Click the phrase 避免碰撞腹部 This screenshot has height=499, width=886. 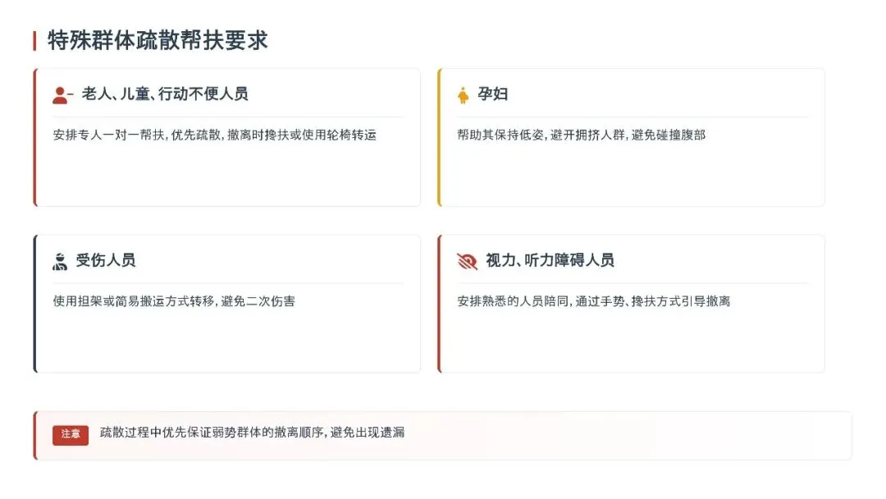pyautogui.click(x=669, y=135)
